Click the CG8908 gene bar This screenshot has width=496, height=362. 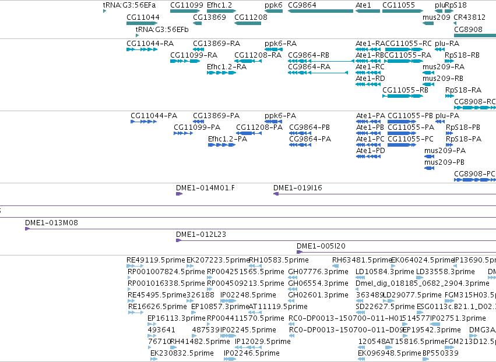475,35
